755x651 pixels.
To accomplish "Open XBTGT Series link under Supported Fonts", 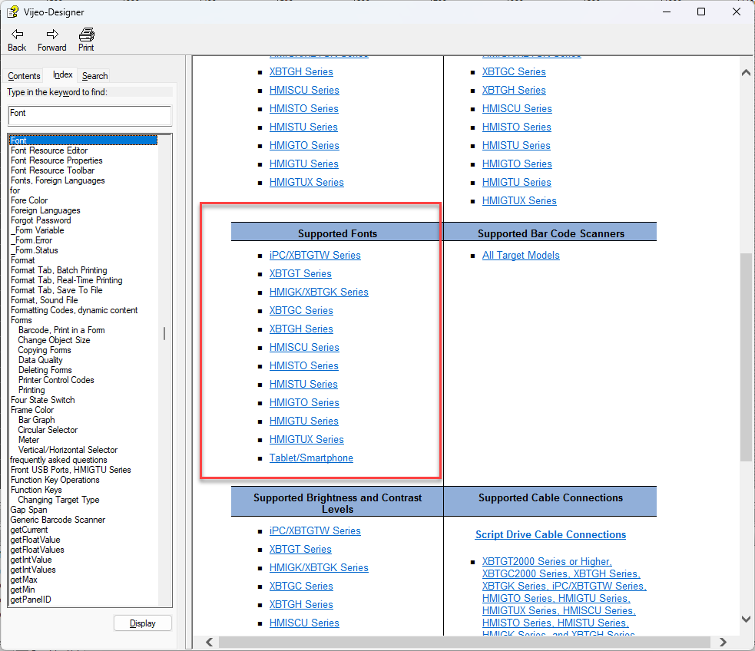I will (300, 274).
